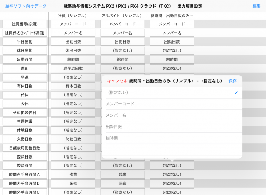Select the 時間外手当時間C row label

click(24, 192)
